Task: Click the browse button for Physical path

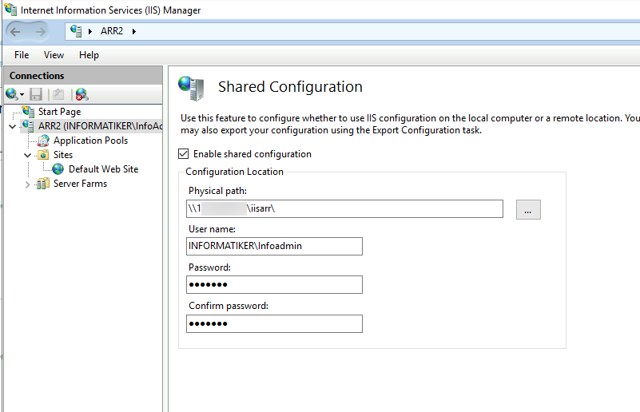Action: (528, 209)
